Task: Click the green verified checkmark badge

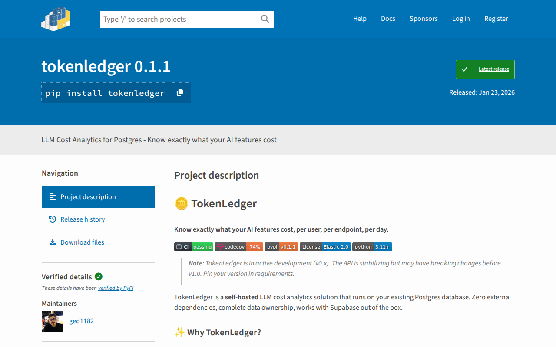Action: click(99, 276)
